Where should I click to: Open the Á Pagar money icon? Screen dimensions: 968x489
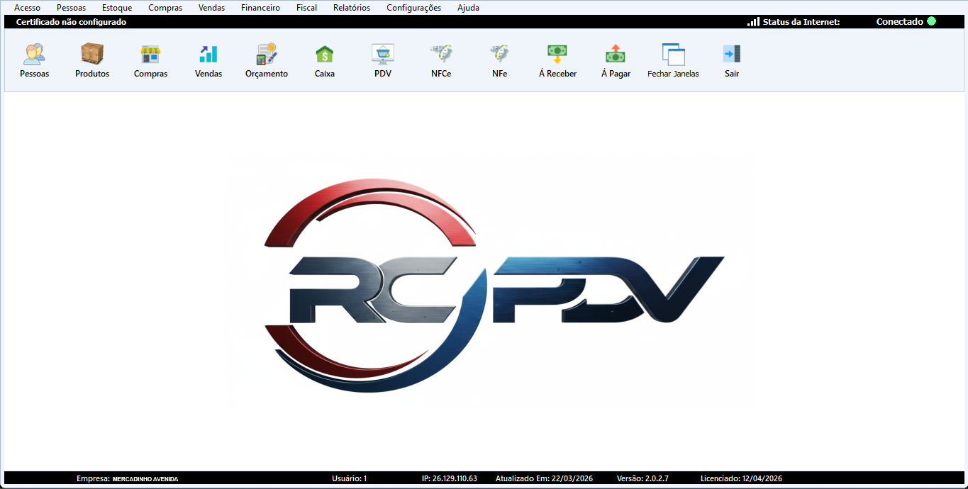point(616,55)
